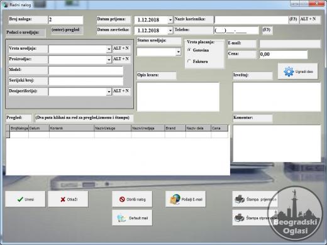
Task: Expand the Proizvodjac combo box
Action: point(109,60)
